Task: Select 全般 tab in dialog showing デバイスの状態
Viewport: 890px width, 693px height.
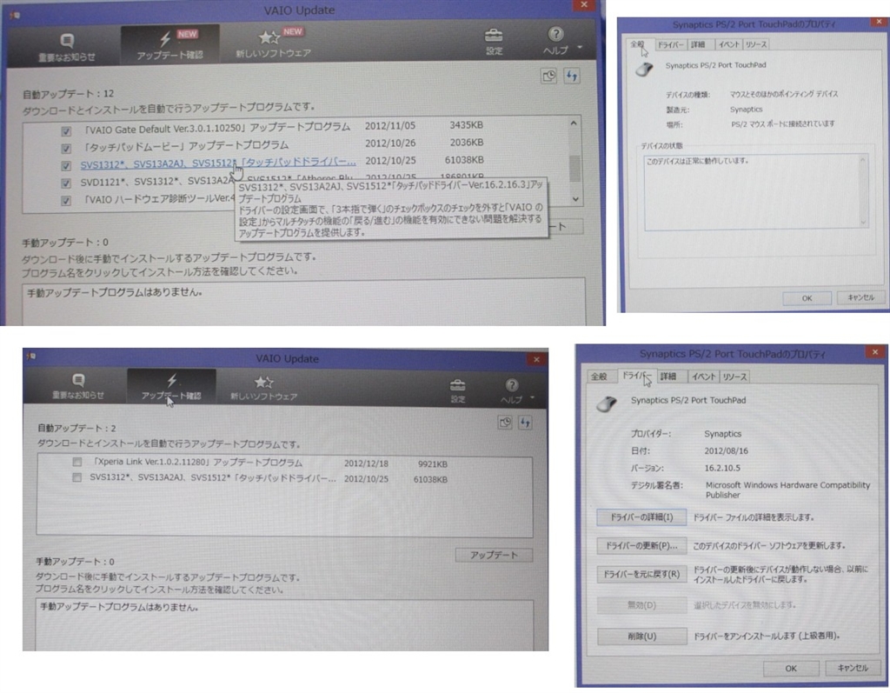Action: tap(638, 43)
